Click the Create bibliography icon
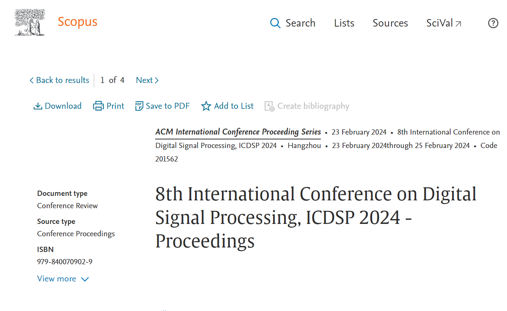Viewport: 507px width, 311px height. [x=269, y=106]
